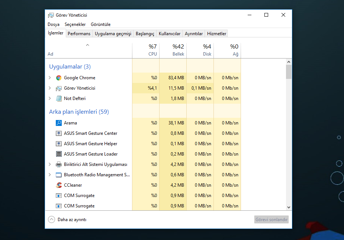This screenshot has height=240, width=344.
Task: Switch to the Kullanıcılar tab
Action: pyautogui.click(x=170, y=34)
